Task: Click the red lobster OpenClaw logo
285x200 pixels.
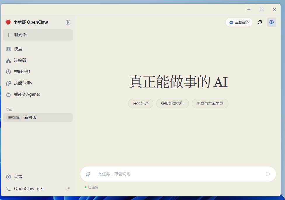Action: pos(8,22)
